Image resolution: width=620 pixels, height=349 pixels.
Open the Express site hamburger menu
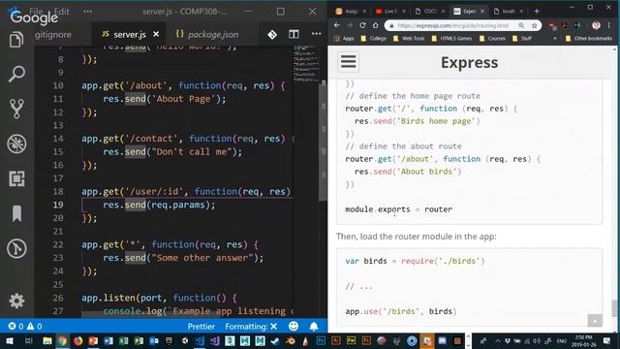(x=349, y=62)
